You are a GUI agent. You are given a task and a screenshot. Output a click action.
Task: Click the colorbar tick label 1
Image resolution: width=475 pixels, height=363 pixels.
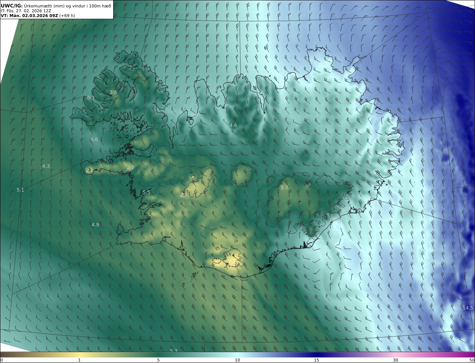click(x=79, y=360)
